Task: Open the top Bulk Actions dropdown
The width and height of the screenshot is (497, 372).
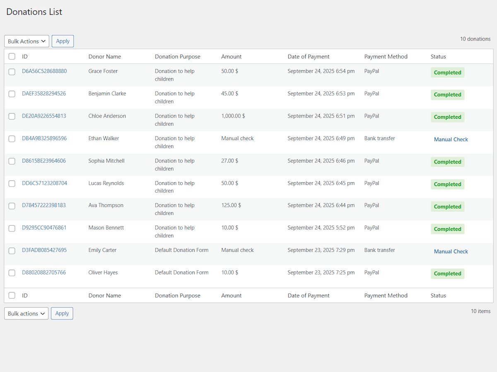Action: pyautogui.click(x=26, y=41)
